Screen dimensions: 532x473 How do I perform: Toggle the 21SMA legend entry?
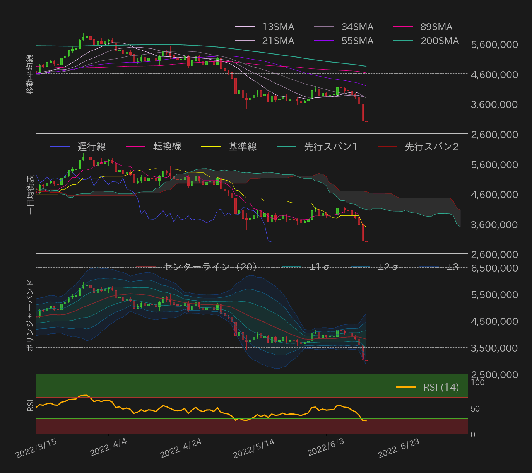tap(277, 41)
